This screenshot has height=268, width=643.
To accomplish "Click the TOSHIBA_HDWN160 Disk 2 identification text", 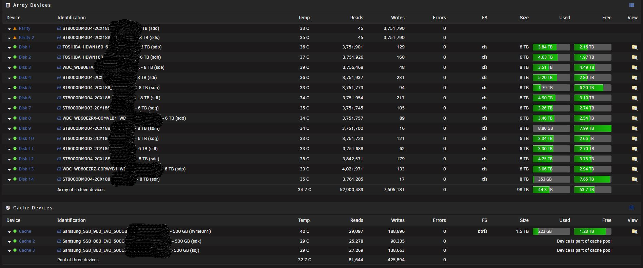I will 83,57.
